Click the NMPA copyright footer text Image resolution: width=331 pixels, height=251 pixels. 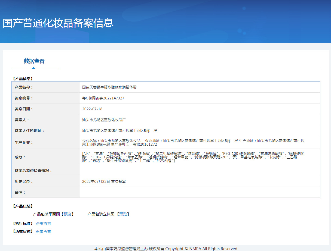pyautogui.click(x=165, y=248)
